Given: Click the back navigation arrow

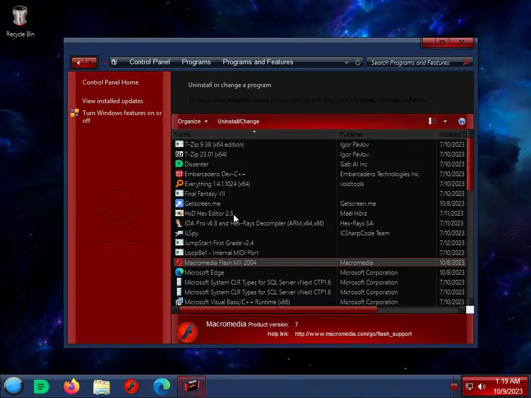Looking at the screenshot, I should click(x=78, y=62).
